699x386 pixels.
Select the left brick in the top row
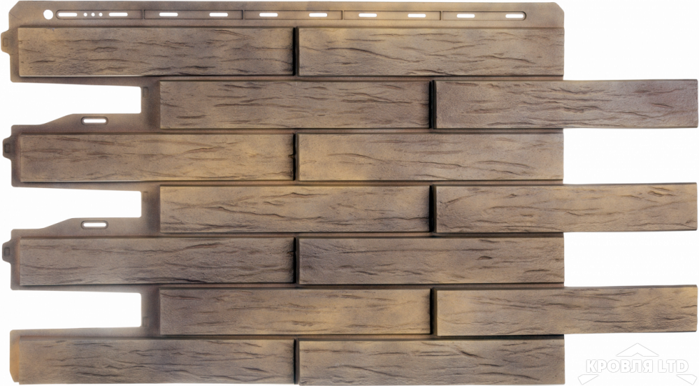click(155, 51)
